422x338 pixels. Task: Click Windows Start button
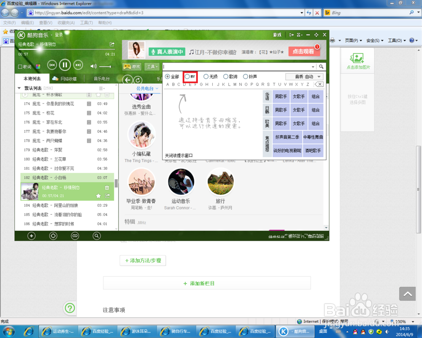[8, 331]
